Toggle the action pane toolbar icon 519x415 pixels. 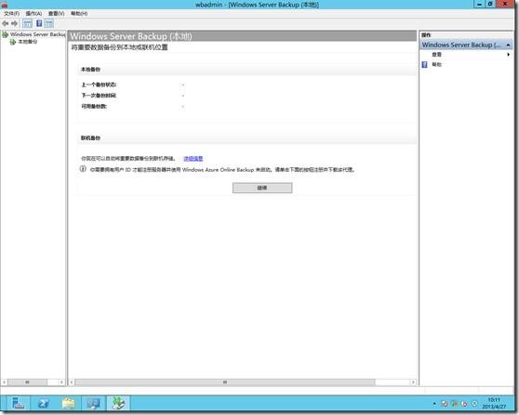click(x=48, y=23)
